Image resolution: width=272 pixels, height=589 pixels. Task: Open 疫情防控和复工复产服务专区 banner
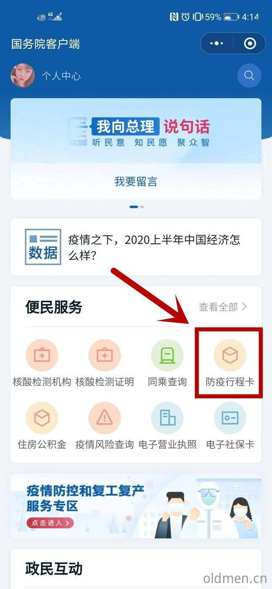(136, 506)
